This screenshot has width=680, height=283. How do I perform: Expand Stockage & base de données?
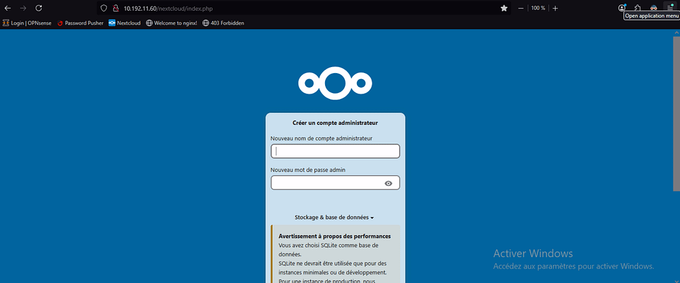[334, 217]
